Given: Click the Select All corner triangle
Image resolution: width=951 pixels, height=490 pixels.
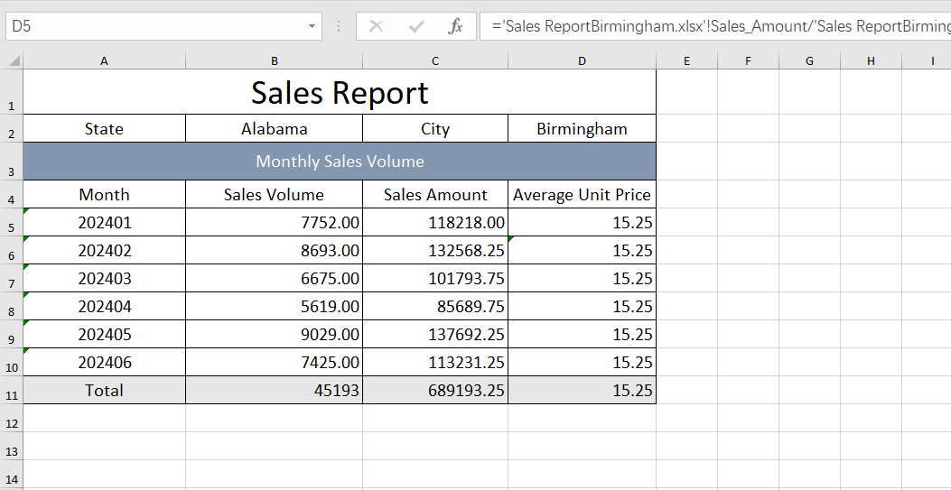Looking at the screenshot, I should (x=14, y=61).
